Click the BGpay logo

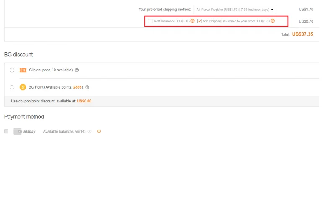click(x=24, y=131)
